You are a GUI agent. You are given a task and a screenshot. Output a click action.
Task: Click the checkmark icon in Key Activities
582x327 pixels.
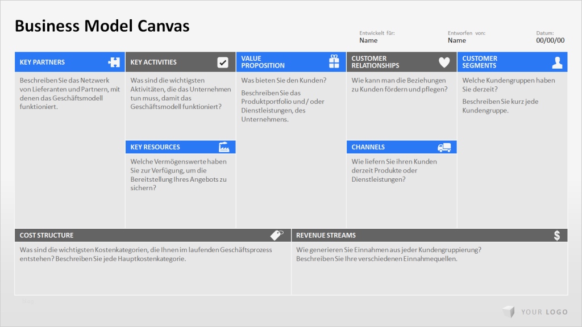(223, 62)
